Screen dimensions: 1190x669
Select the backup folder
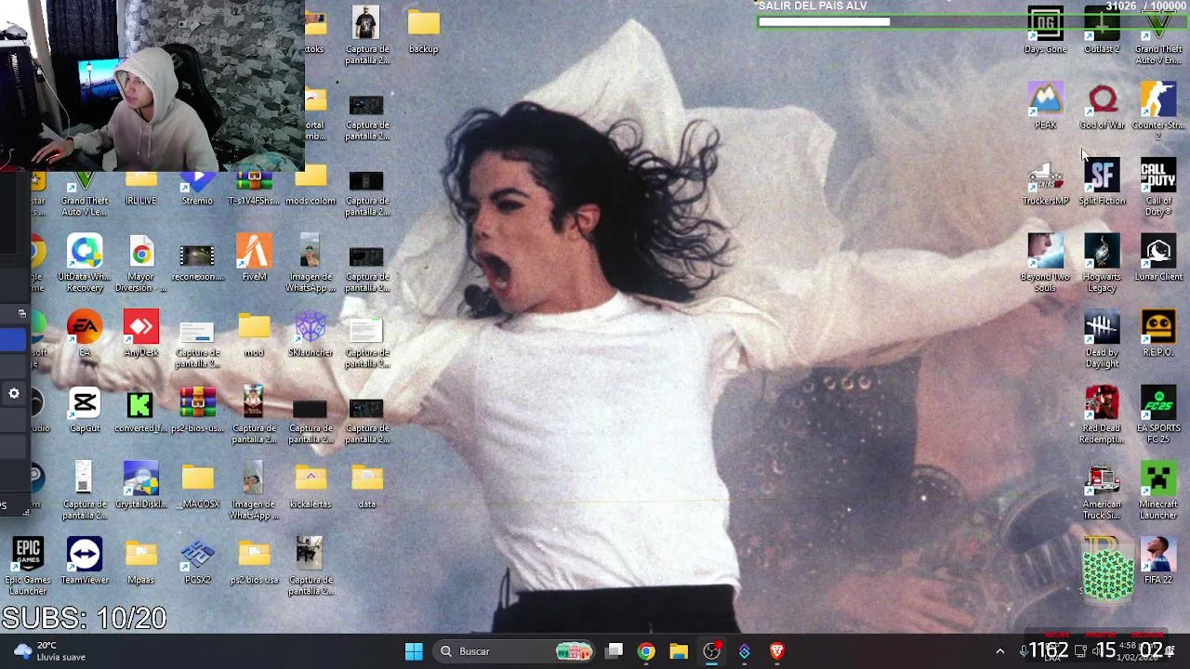click(x=423, y=31)
